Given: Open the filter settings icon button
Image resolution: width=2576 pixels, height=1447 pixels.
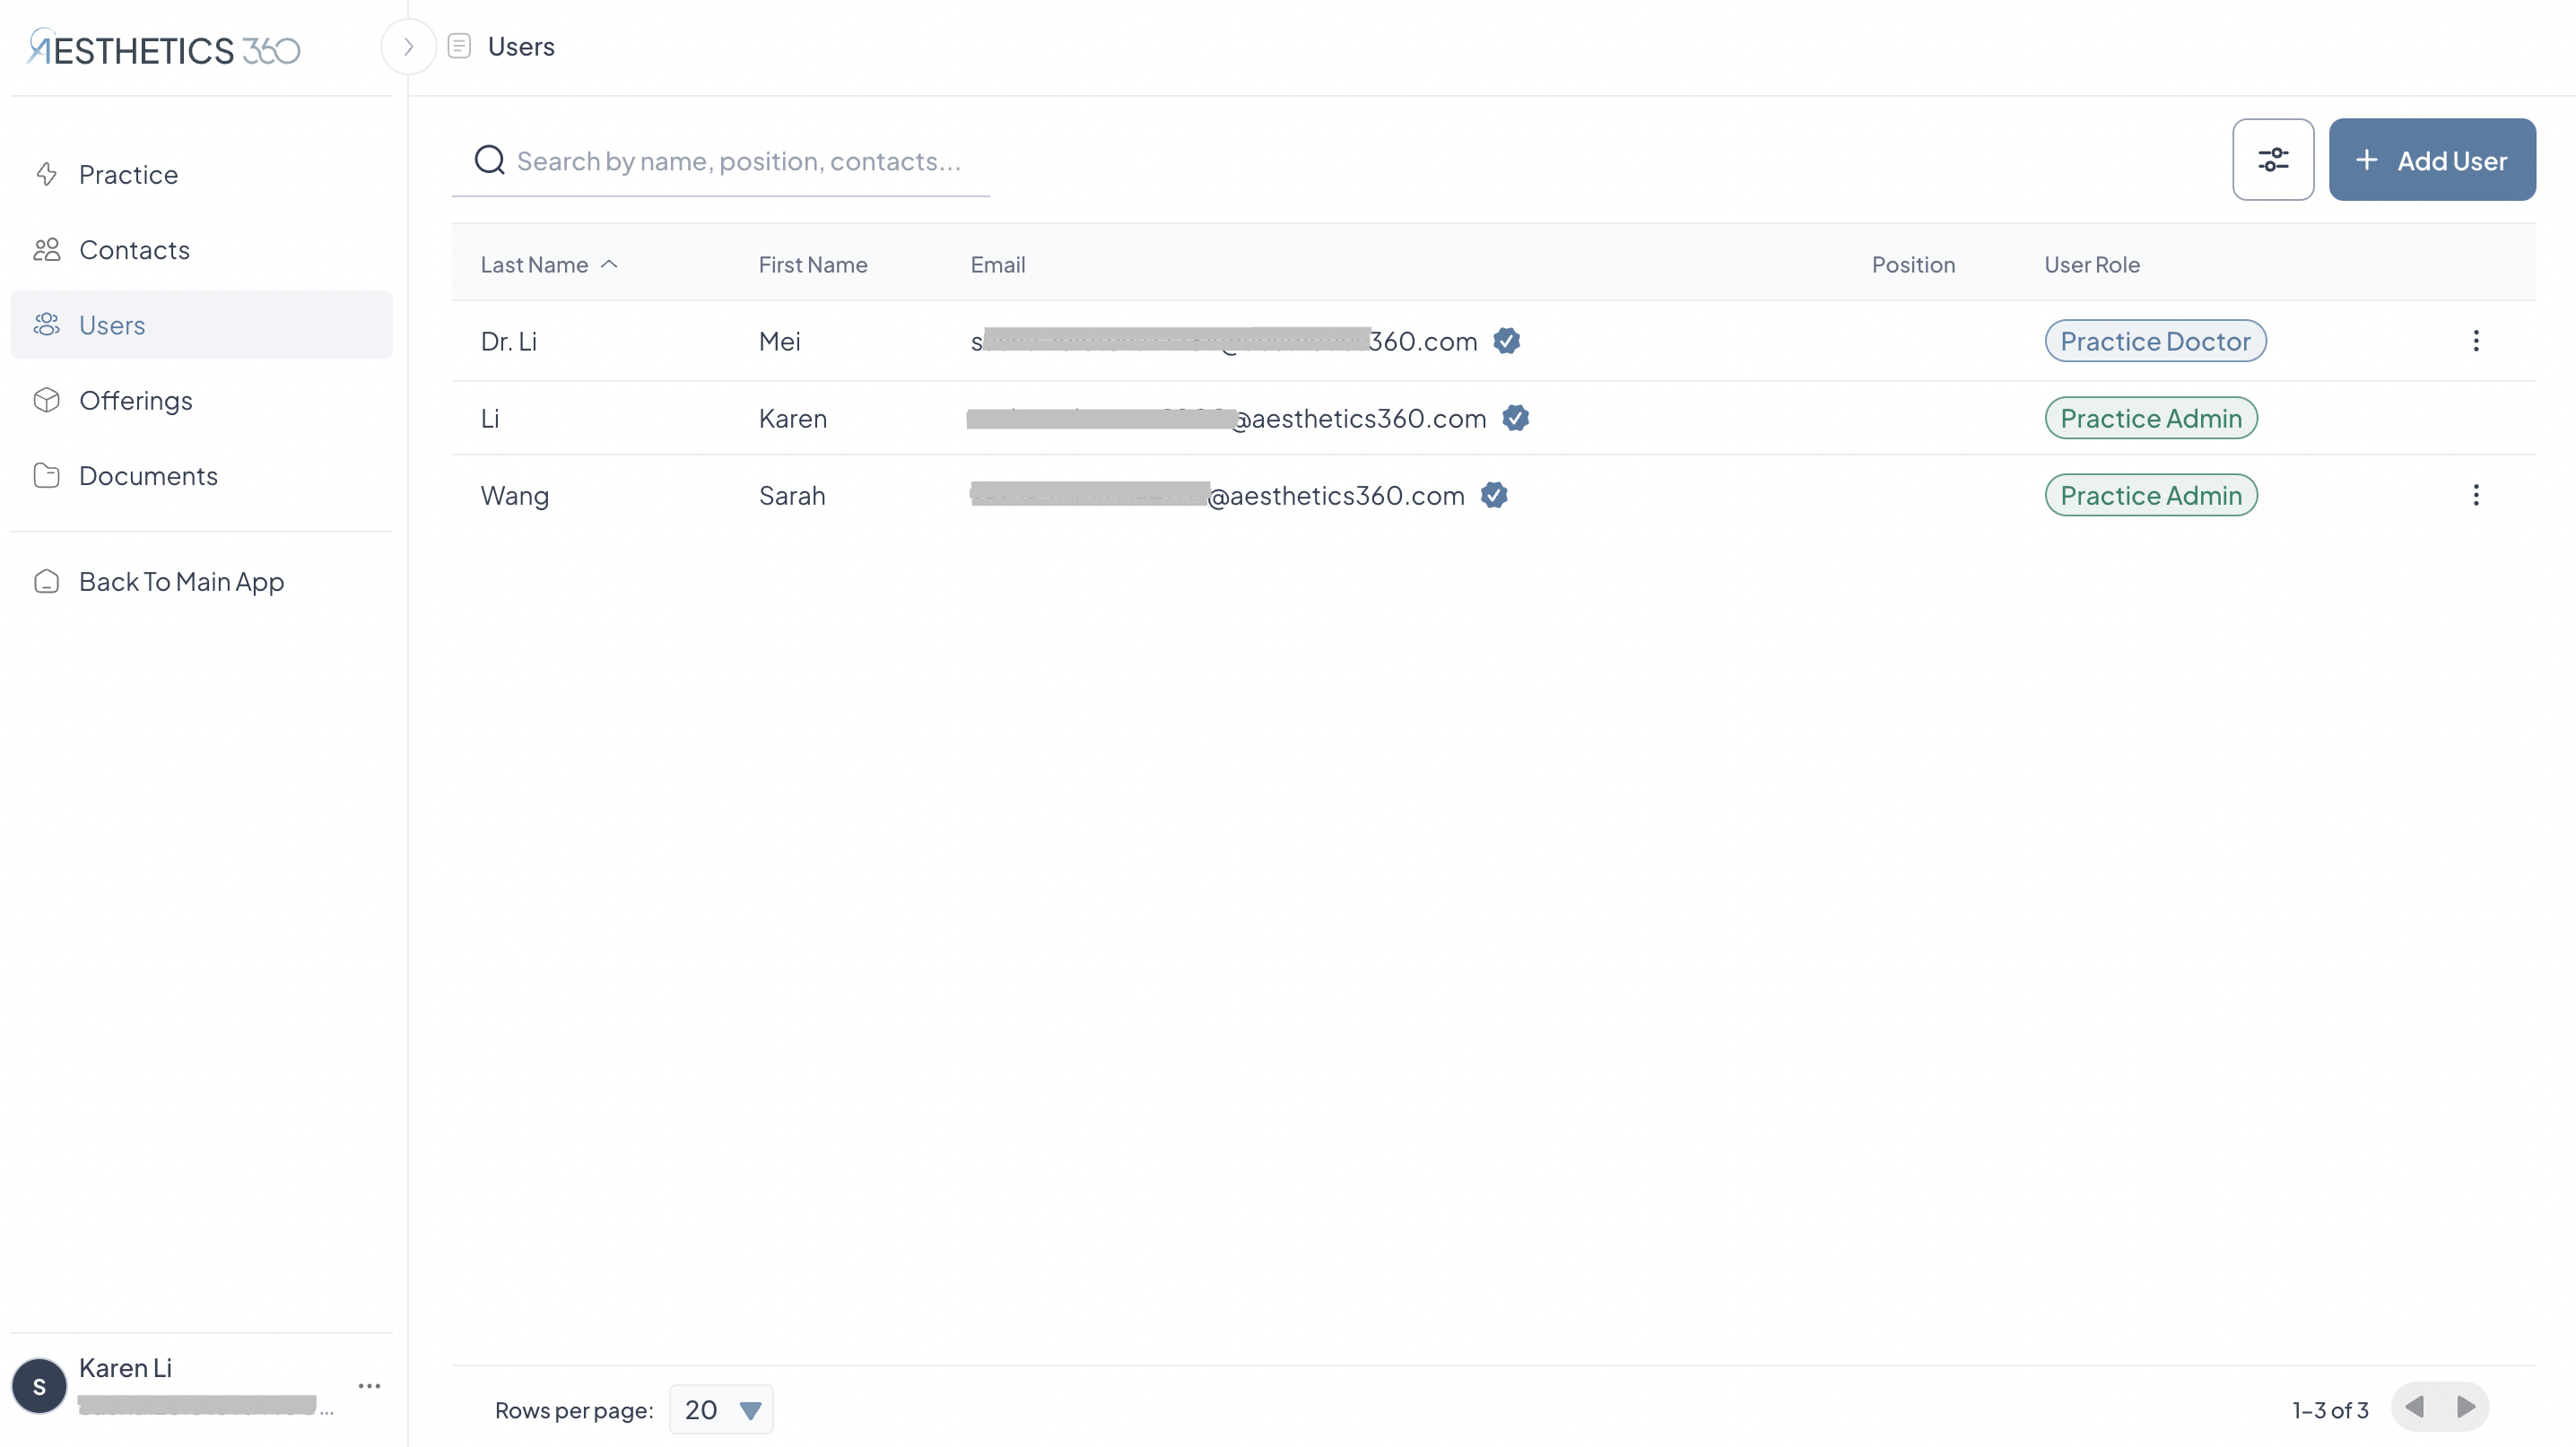Looking at the screenshot, I should [x=2272, y=160].
